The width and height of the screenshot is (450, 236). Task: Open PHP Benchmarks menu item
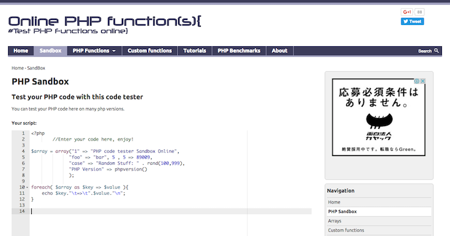pyautogui.click(x=239, y=51)
